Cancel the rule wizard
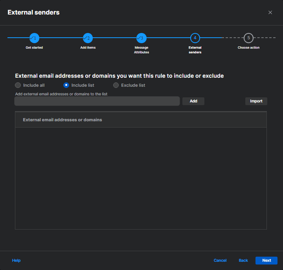The height and width of the screenshot is (270, 283). coord(220,261)
